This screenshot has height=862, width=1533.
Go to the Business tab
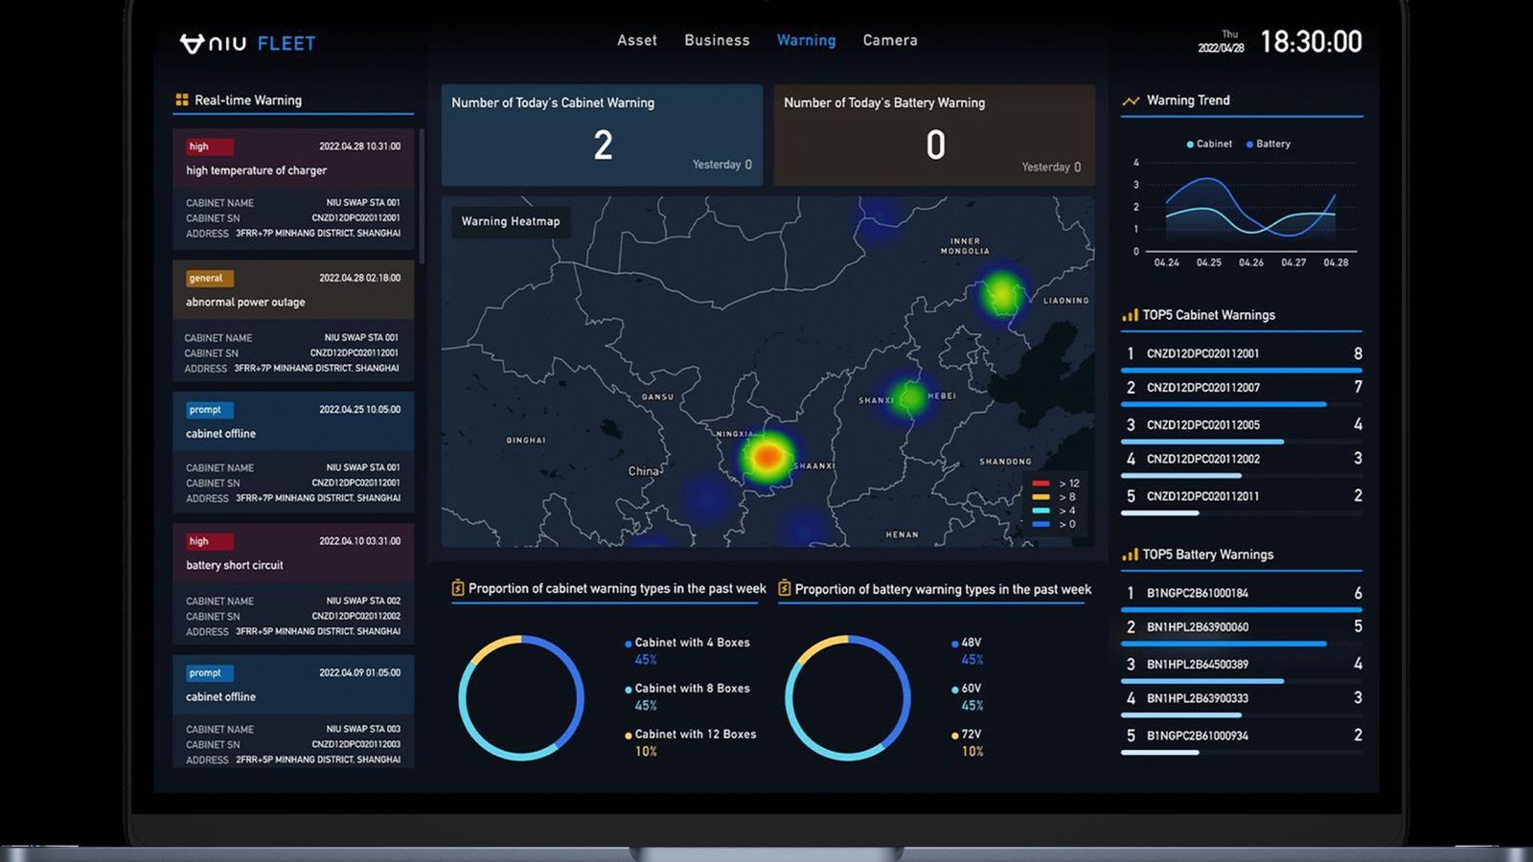point(717,40)
